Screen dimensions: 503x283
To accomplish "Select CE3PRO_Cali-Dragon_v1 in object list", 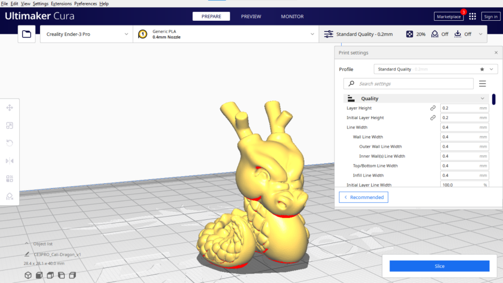I will 58,254.
